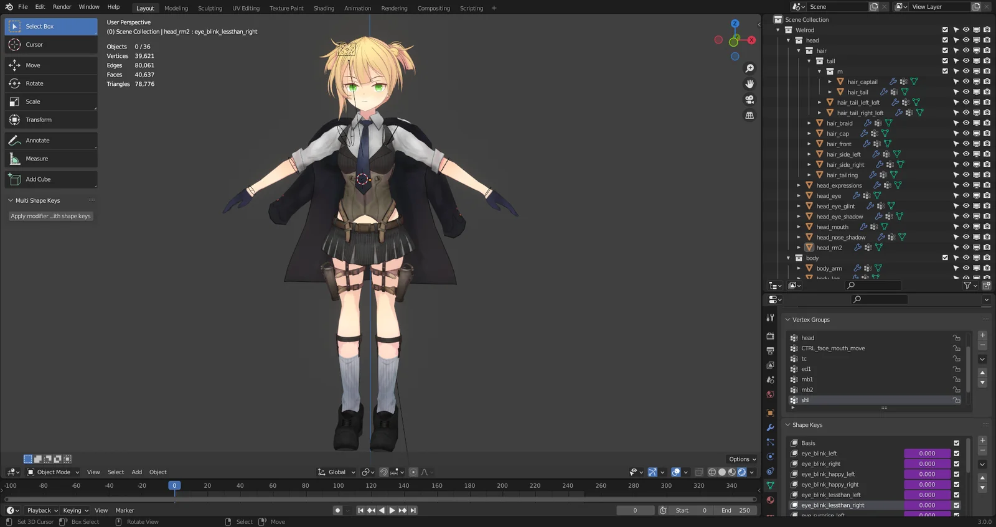Open the Object properties tab icon
This screenshot has width=996, height=527.
click(x=770, y=413)
